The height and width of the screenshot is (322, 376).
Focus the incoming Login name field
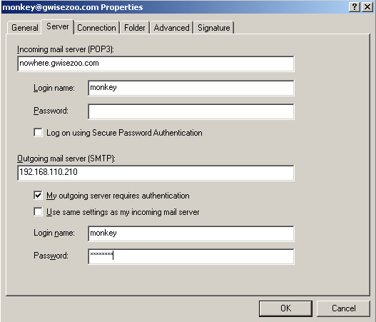(x=191, y=88)
